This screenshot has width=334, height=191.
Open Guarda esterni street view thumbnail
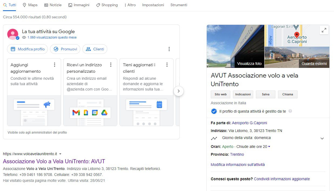coord(297,57)
